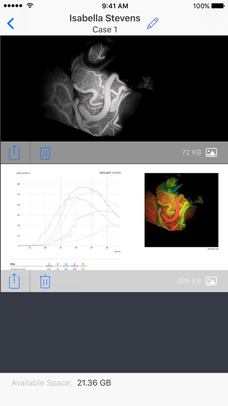The height and width of the screenshot is (406, 228).
Task: Delete the 485 KB chart report
Action: (45, 281)
